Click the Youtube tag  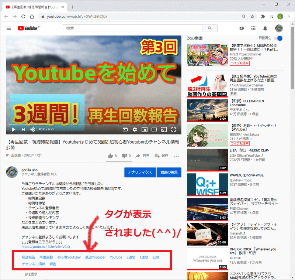pyautogui.click(x=116, y=257)
